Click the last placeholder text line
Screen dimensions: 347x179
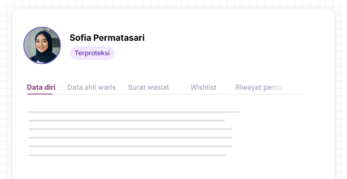click(128, 155)
